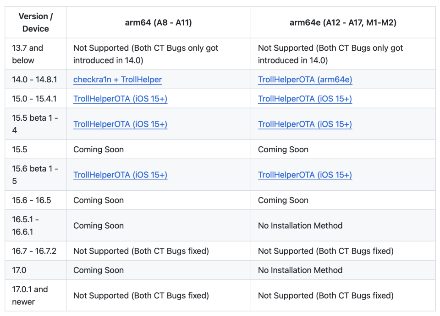Click "No Installation Method" in the 17.0 row
The height and width of the screenshot is (316, 440).
pos(300,270)
